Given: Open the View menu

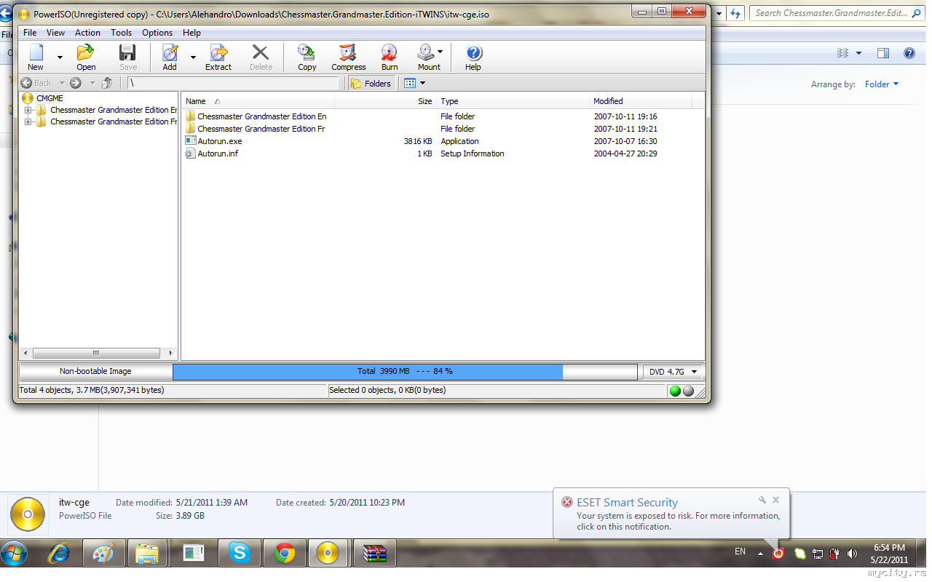Looking at the screenshot, I should (55, 33).
